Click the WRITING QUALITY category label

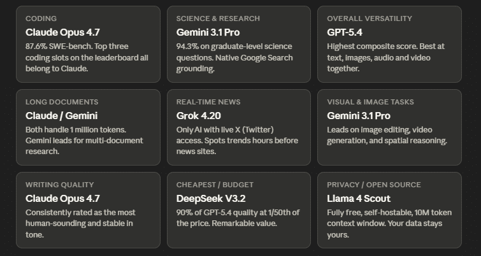point(59,185)
